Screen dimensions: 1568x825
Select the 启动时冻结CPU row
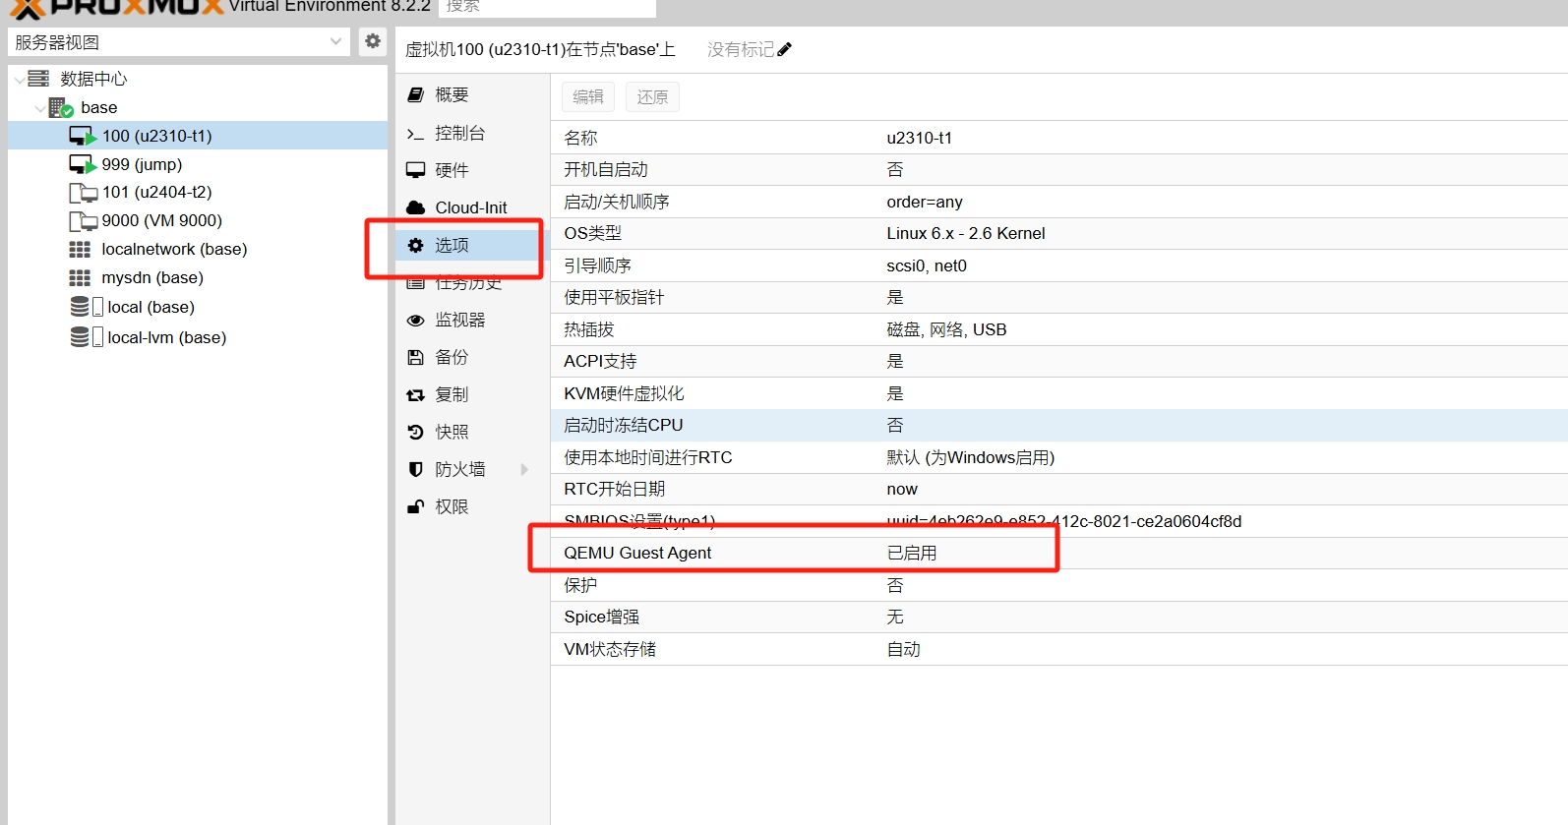(1059, 425)
